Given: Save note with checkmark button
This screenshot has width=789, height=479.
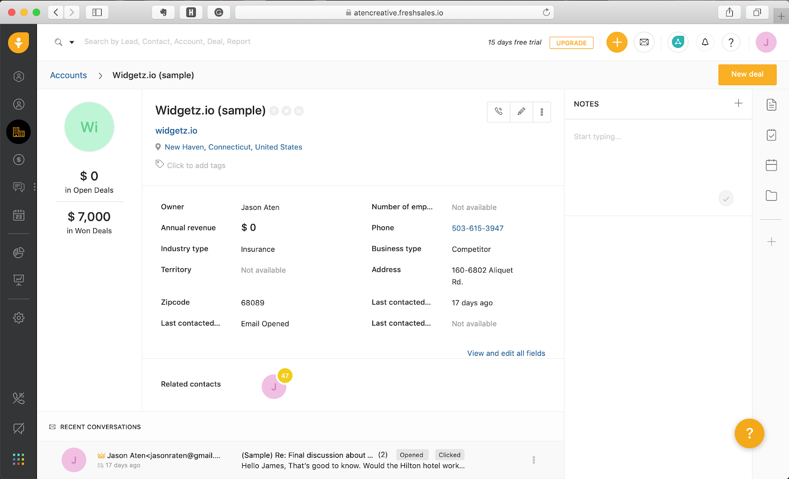Looking at the screenshot, I should pyautogui.click(x=726, y=199).
